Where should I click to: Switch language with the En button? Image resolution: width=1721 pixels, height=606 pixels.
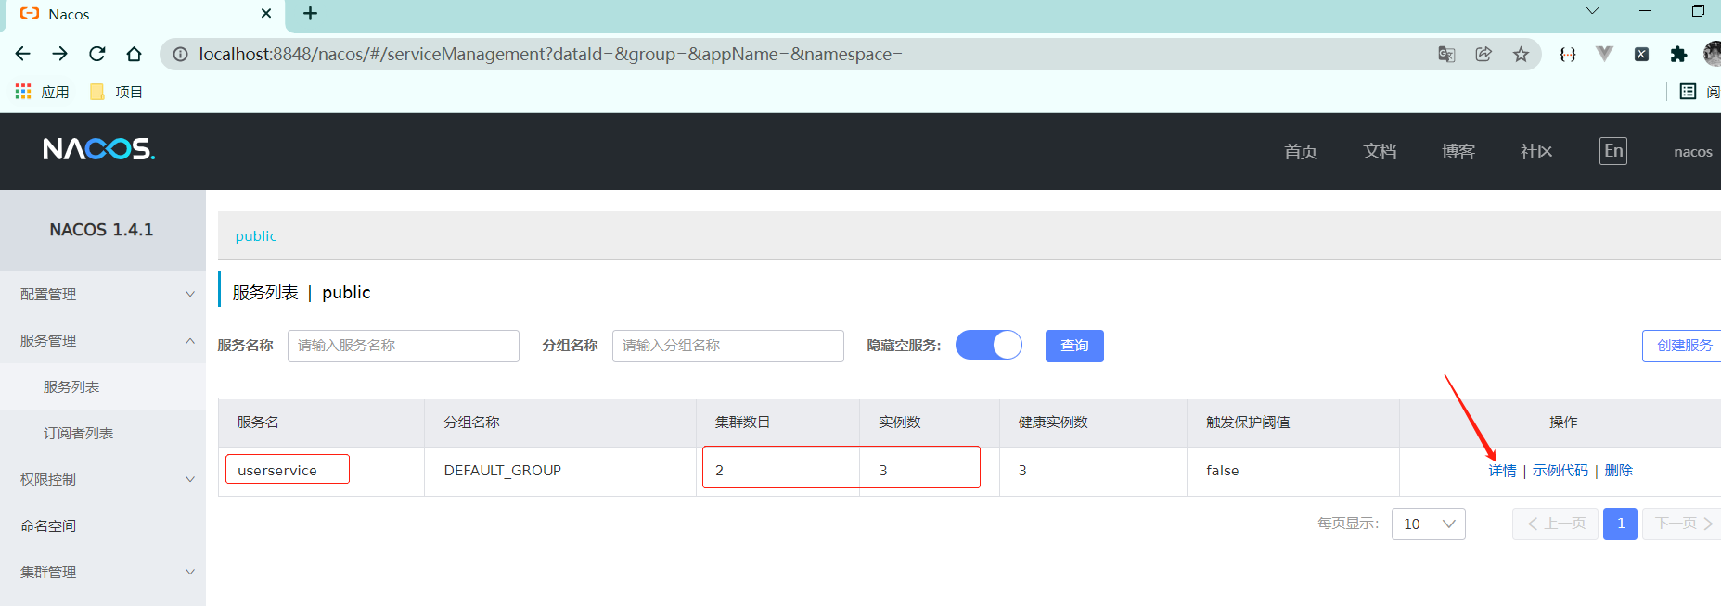point(1613,151)
